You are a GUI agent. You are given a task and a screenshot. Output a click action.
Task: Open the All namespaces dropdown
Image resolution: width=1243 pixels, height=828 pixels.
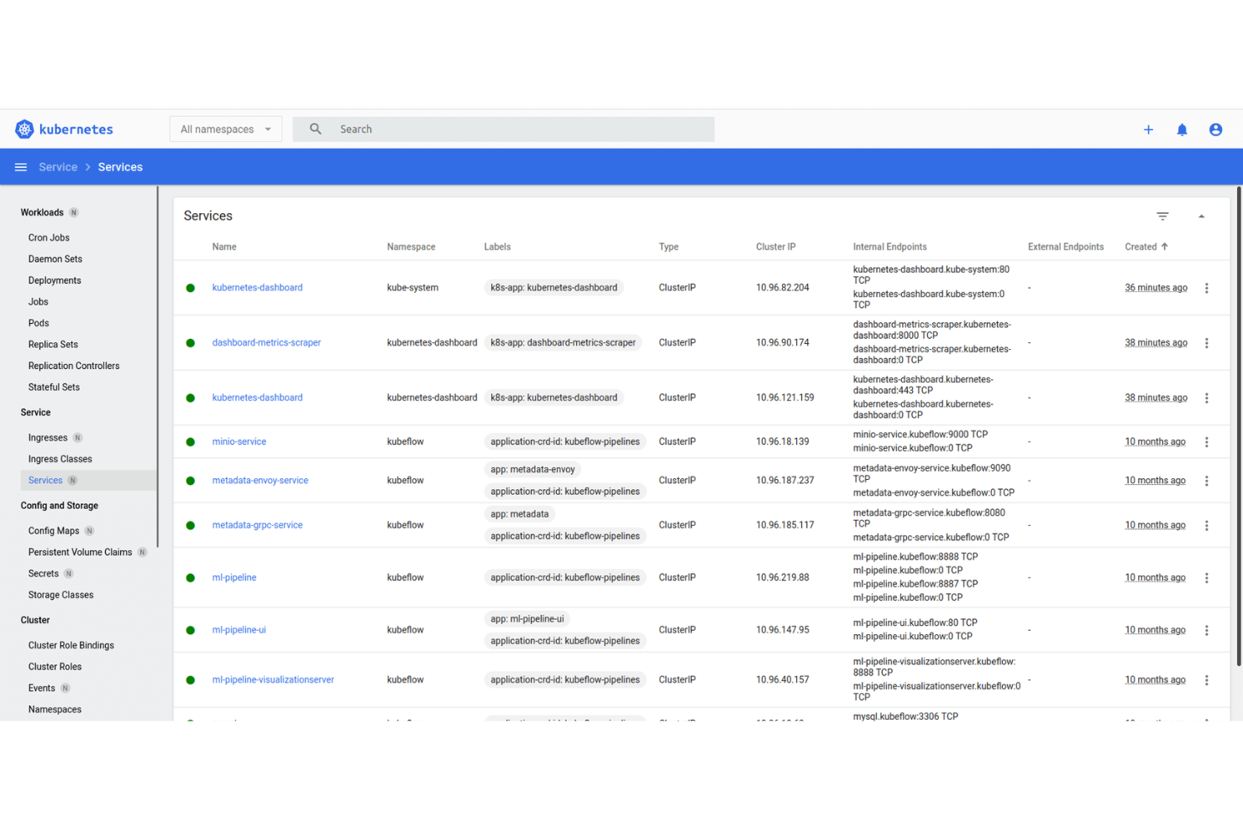click(x=225, y=128)
